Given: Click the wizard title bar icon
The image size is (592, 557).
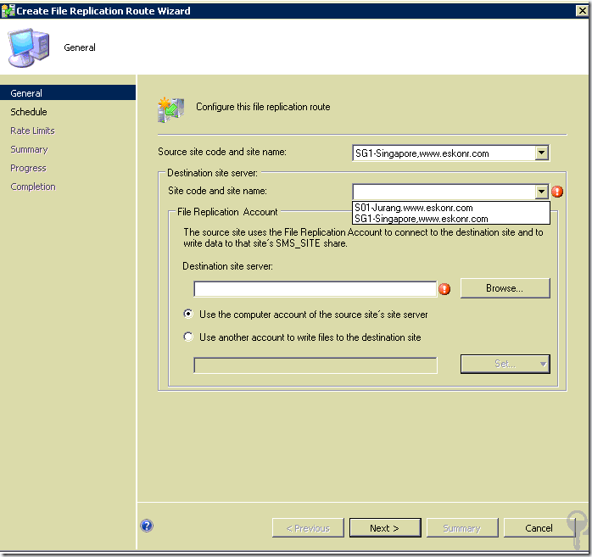Looking at the screenshot, I should click(x=8, y=11).
